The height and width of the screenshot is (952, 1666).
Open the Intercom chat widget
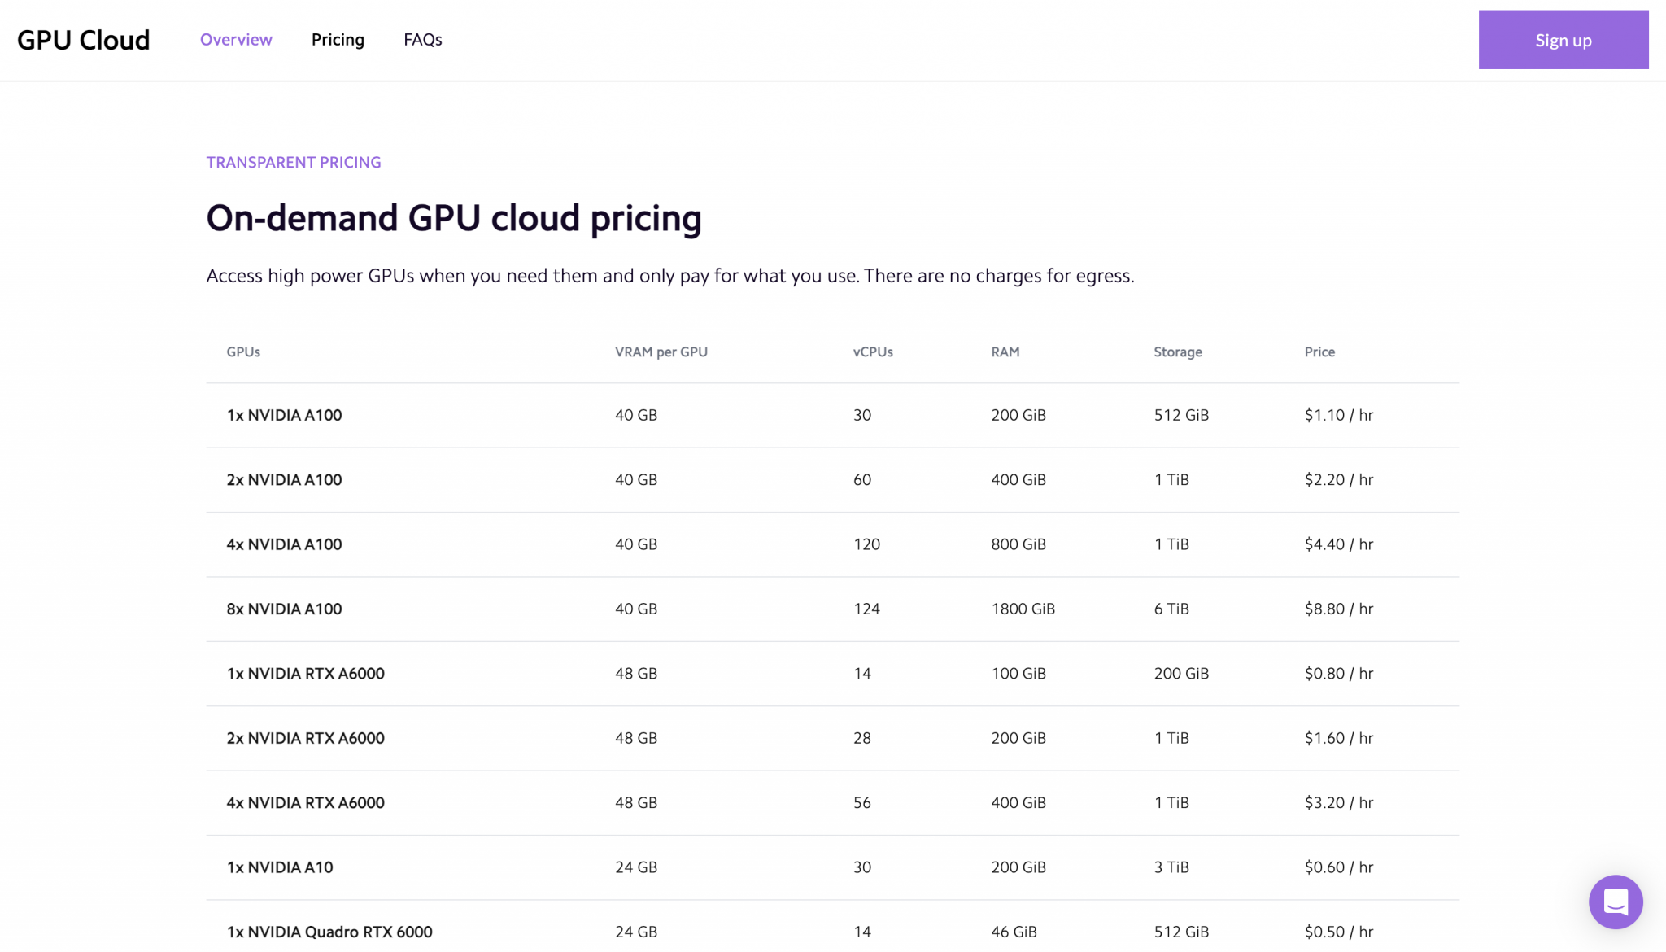(1616, 902)
